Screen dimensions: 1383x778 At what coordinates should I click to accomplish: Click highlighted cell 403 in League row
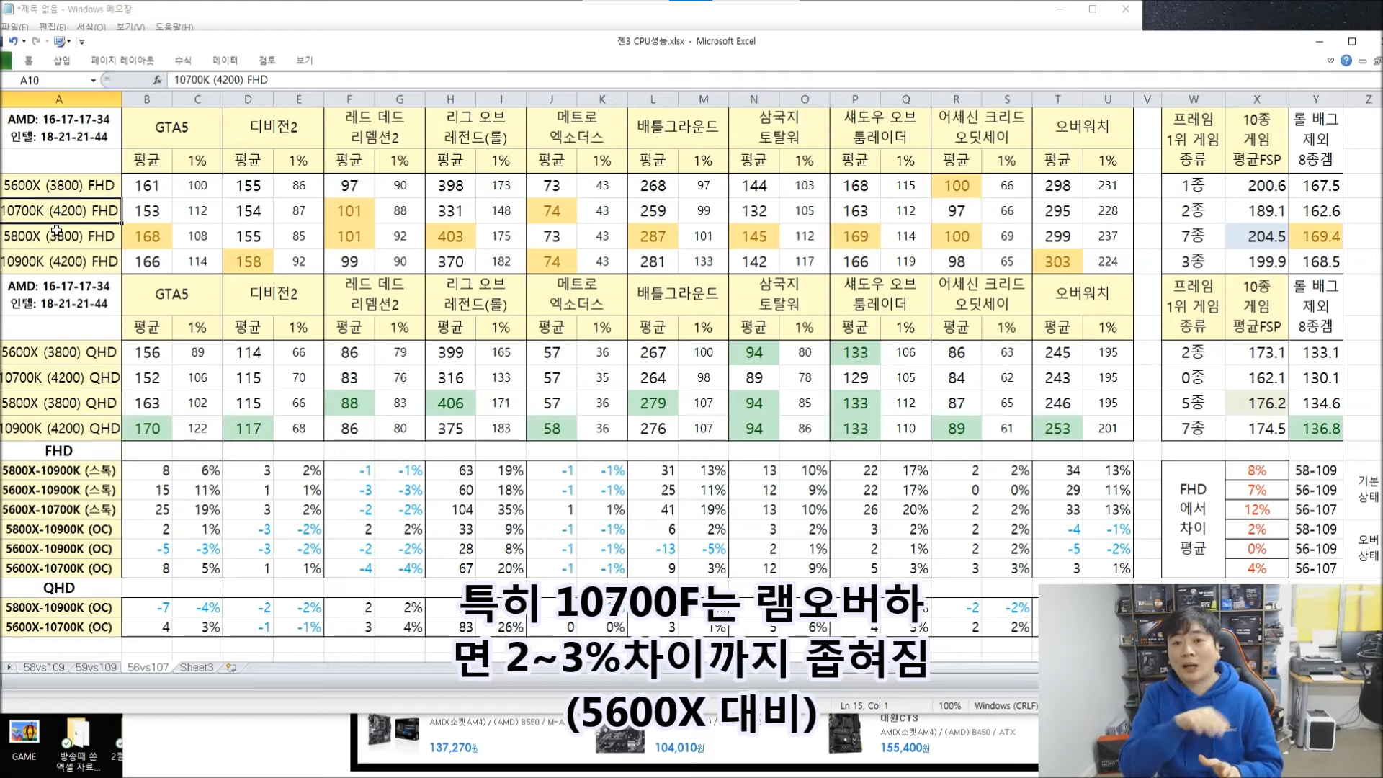pos(450,236)
